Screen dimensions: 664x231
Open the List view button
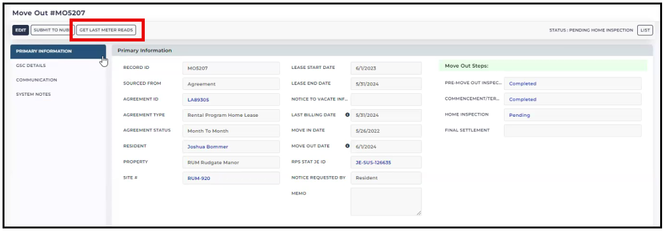pyautogui.click(x=645, y=30)
